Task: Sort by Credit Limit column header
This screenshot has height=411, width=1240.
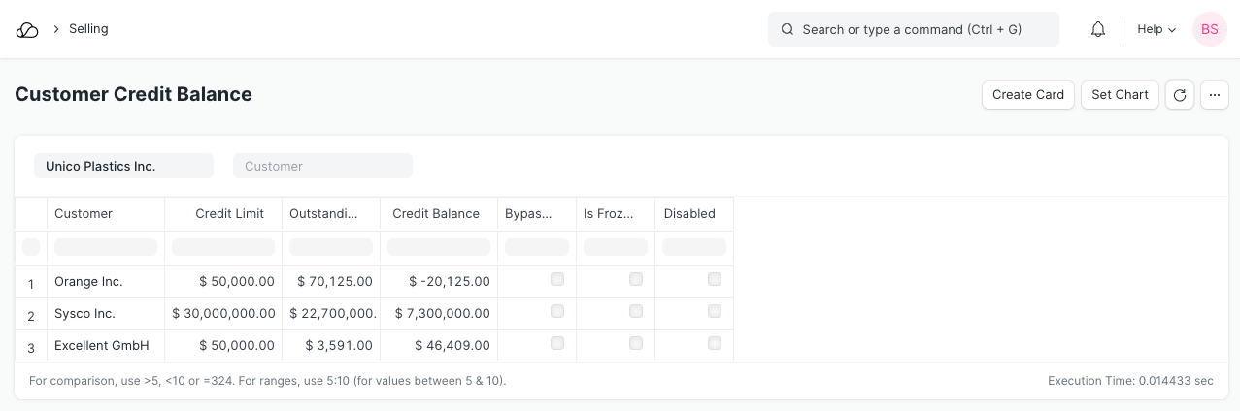Action: (x=229, y=214)
